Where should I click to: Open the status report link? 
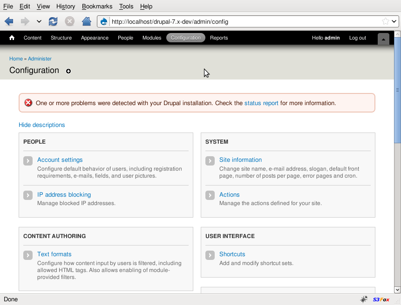(x=261, y=103)
